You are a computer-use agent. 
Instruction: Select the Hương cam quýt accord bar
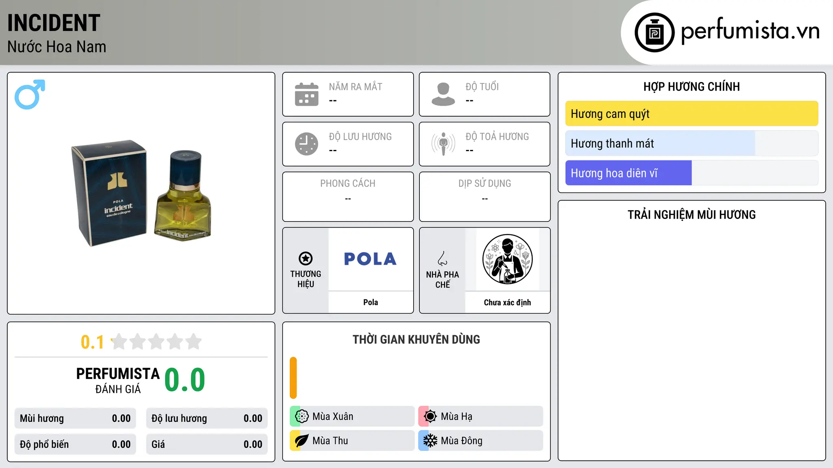[692, 114]
